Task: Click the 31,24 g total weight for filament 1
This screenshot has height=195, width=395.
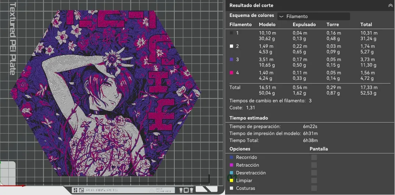Action: click(368, 39)
